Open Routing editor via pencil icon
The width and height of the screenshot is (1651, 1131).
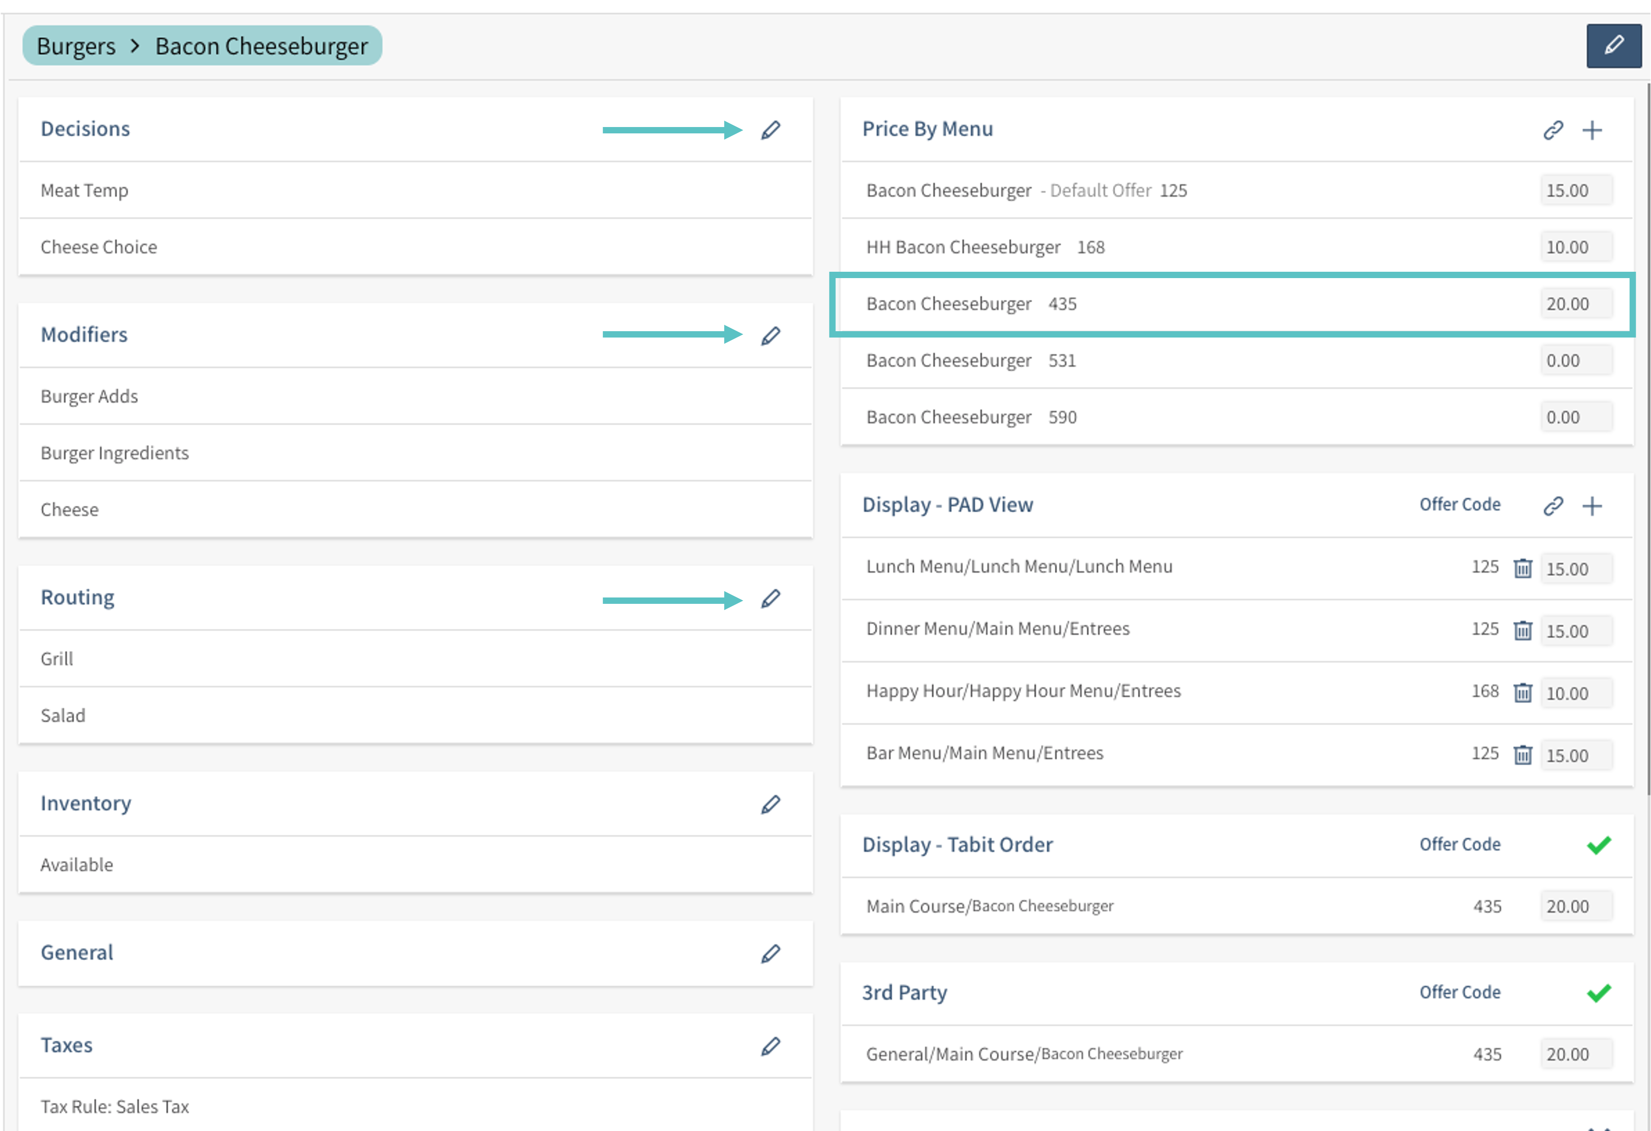point(771,598)
